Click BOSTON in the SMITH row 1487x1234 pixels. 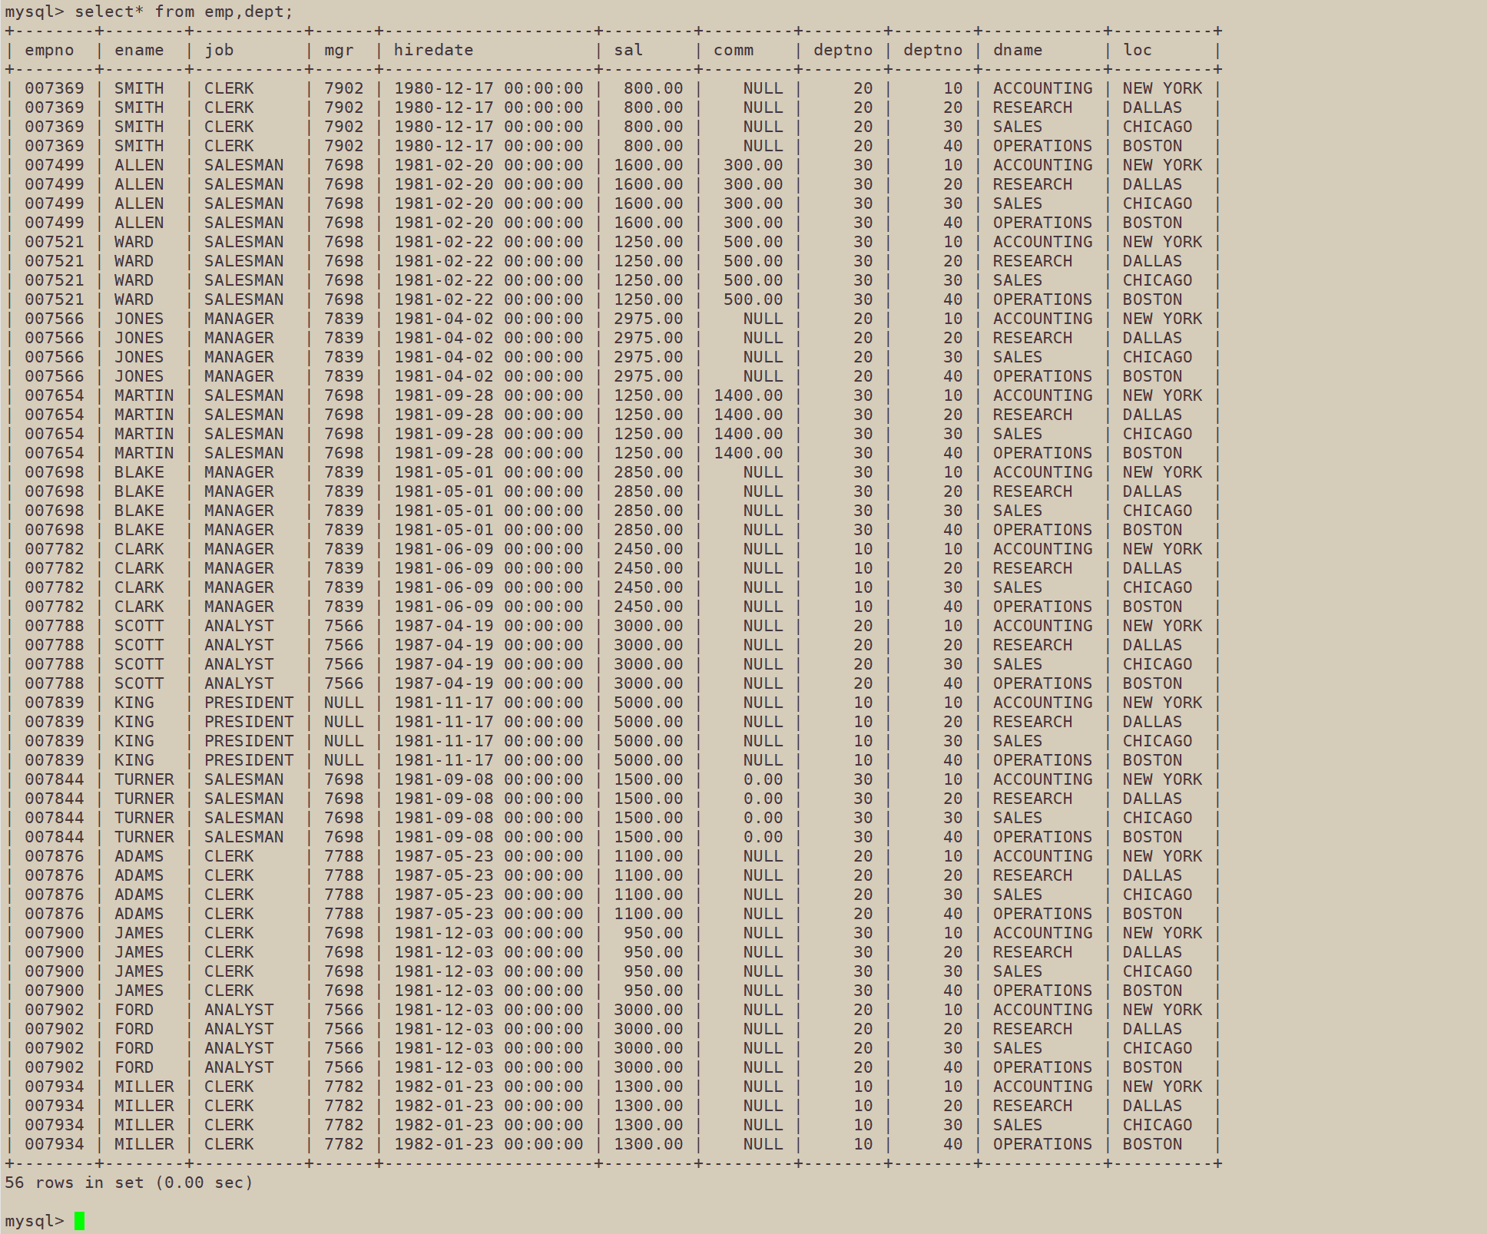(x=1152, y=146)
